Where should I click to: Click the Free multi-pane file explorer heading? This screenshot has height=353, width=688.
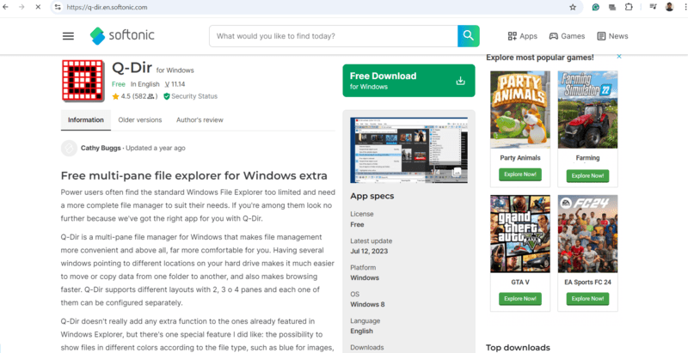(194, 175)
